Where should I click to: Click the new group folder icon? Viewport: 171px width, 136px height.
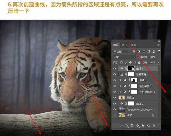pos(143,125)
